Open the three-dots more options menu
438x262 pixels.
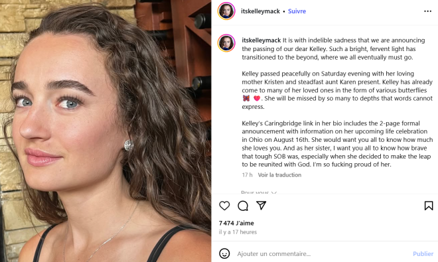(x=427, y=11)
